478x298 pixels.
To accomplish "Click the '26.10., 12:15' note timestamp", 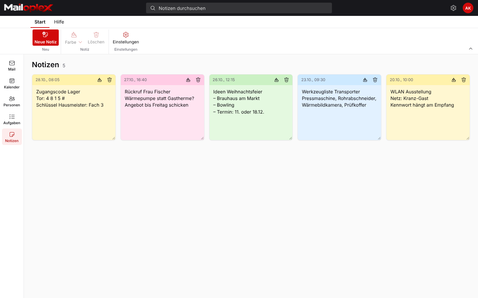I will 224,80.
